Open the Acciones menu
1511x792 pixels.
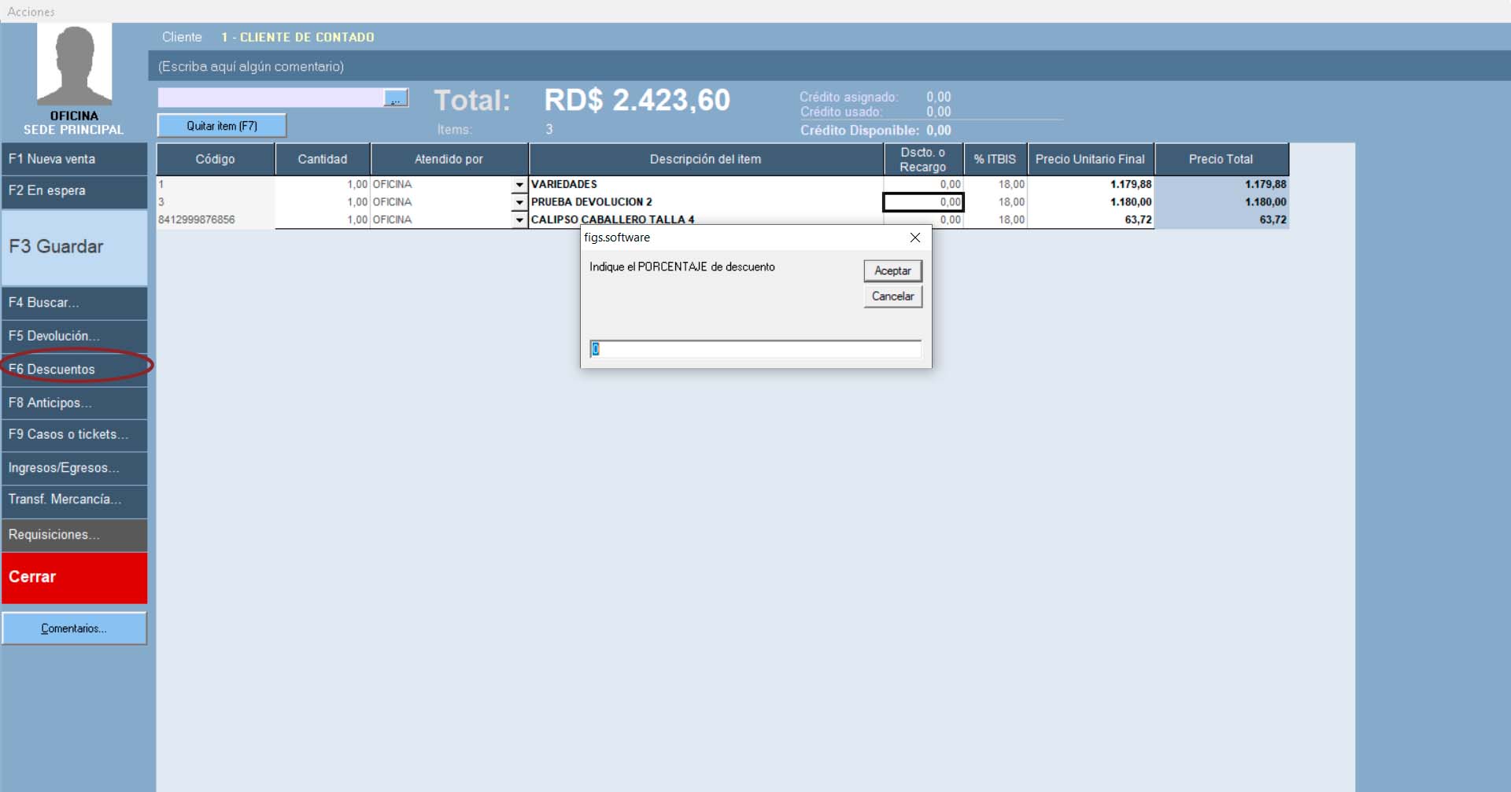(31, 12)
